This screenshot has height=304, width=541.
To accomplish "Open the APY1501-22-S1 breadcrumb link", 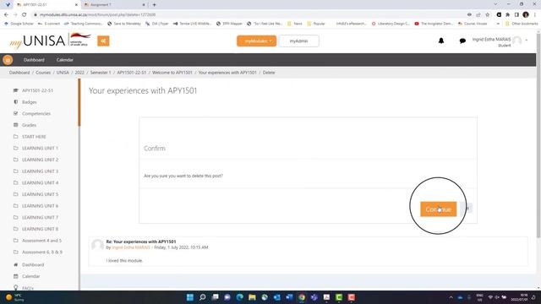I will pyautogui.click(x=132, y=73).
